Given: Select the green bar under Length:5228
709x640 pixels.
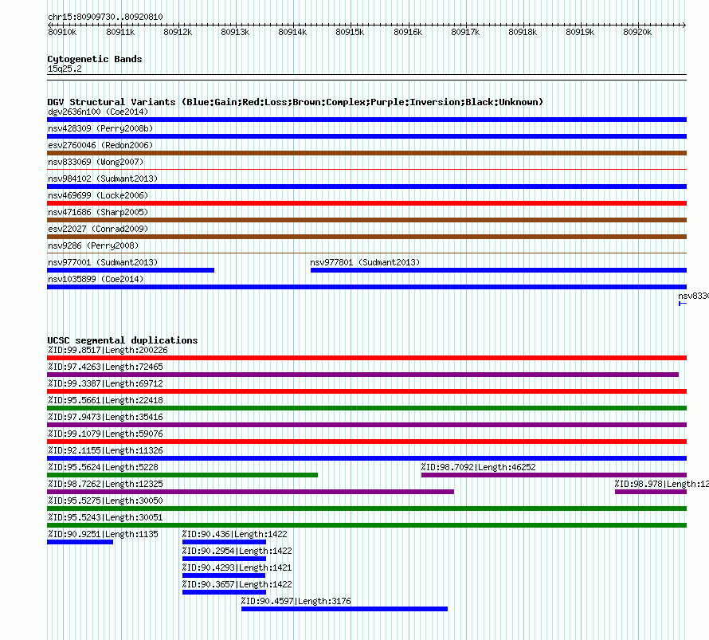Looking at the screenshot, I should coord(182,475).
